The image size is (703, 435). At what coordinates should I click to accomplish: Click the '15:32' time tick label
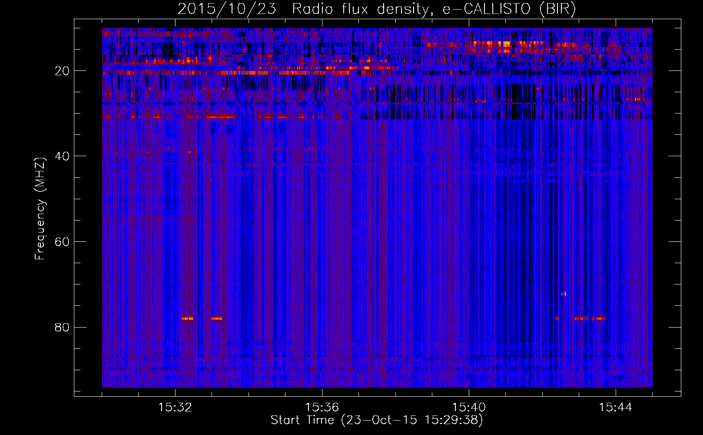click(175, 408)
